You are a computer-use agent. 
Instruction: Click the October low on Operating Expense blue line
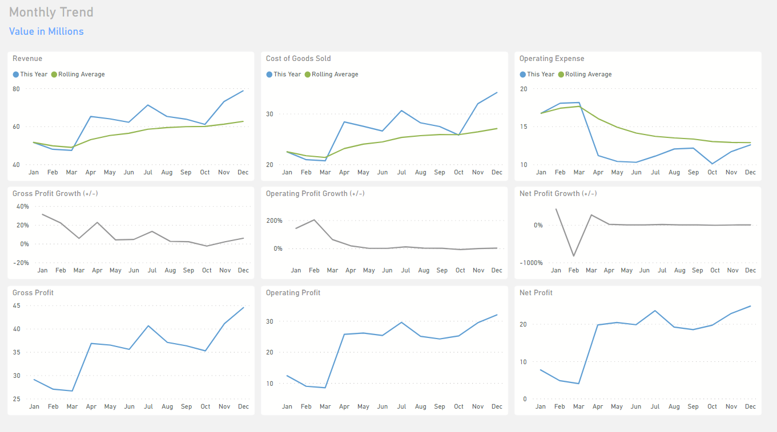click(712, 164)
